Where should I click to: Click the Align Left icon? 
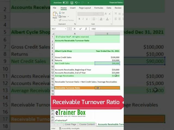(x=116, y=19)
